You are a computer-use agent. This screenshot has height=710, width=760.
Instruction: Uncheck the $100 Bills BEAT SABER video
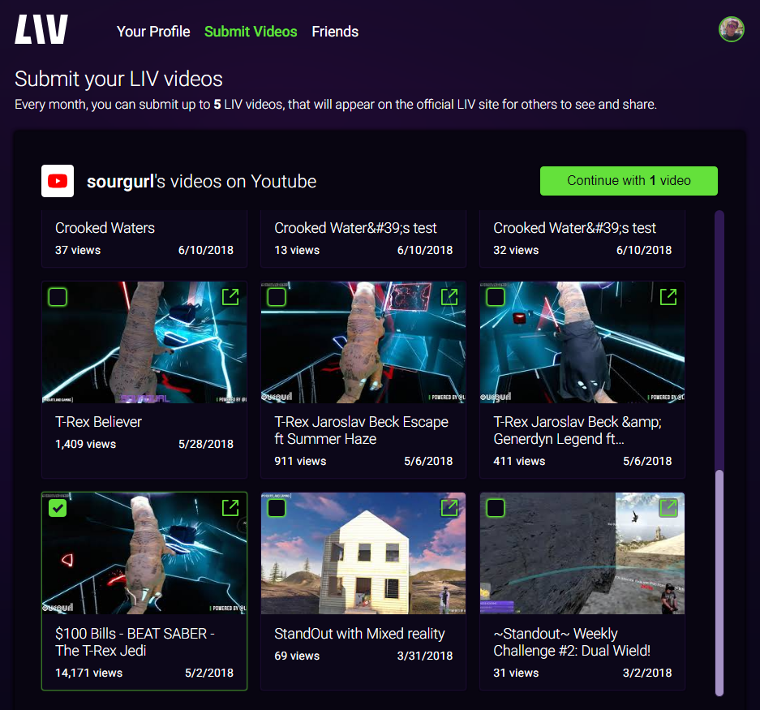tap(58, 508)
